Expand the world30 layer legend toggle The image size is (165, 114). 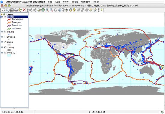point(2,53)
